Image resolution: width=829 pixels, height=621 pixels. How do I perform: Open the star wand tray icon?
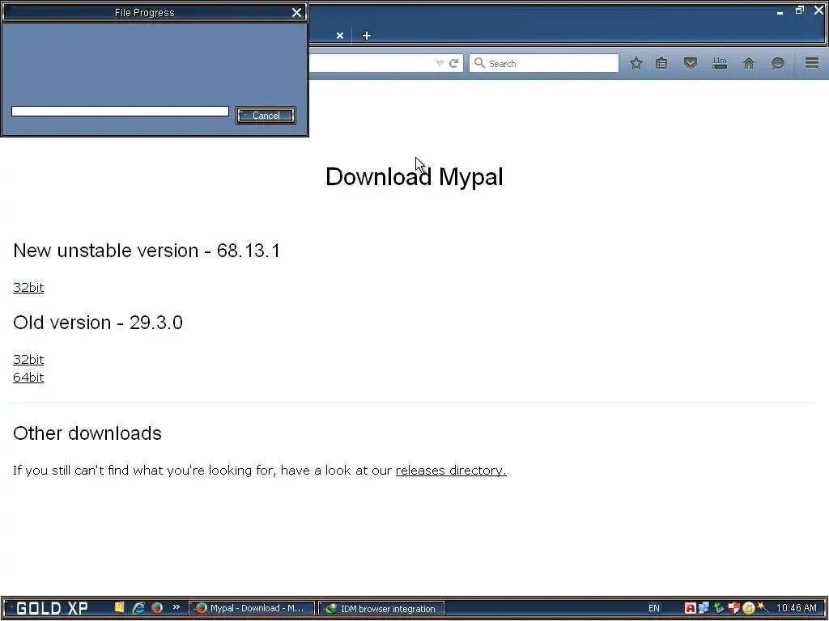pos(762,607)
